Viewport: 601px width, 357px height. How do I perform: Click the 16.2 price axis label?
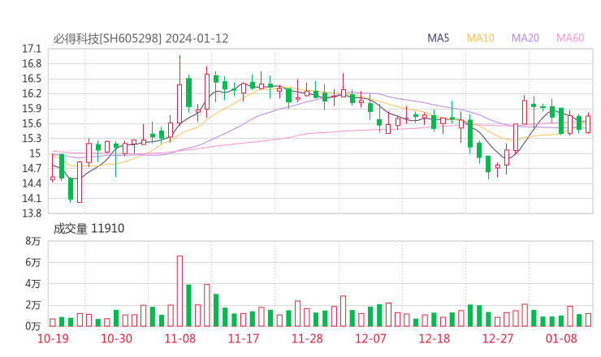pyautogui.click(x=32, y=94)
